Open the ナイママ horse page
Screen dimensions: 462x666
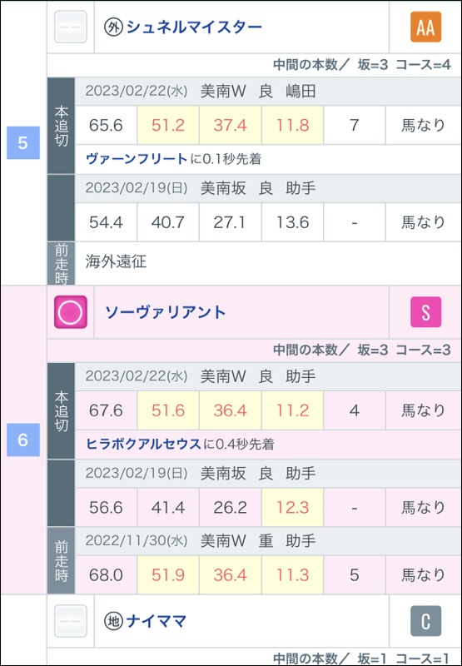(x=156, y=621)
